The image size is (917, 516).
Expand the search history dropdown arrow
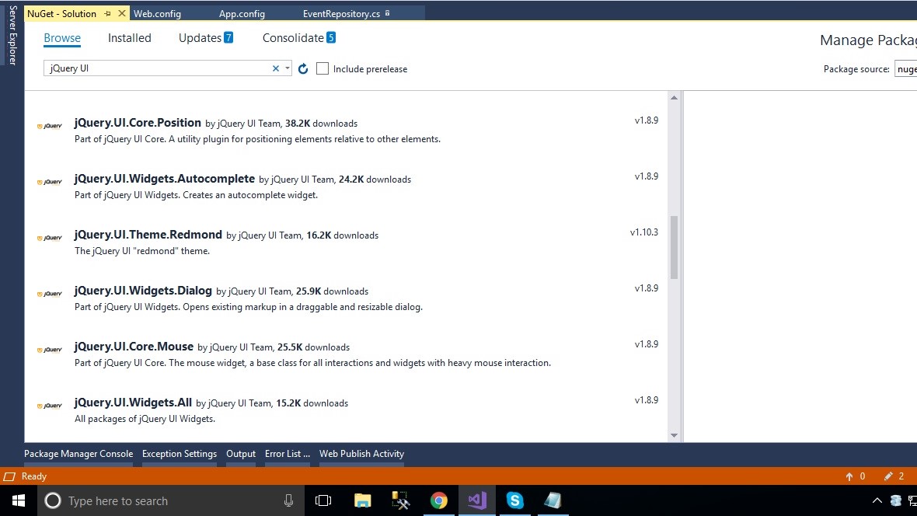tap(287, 68)
